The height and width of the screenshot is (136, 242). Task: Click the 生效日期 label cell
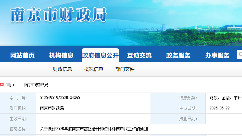(x=18, y=119)
